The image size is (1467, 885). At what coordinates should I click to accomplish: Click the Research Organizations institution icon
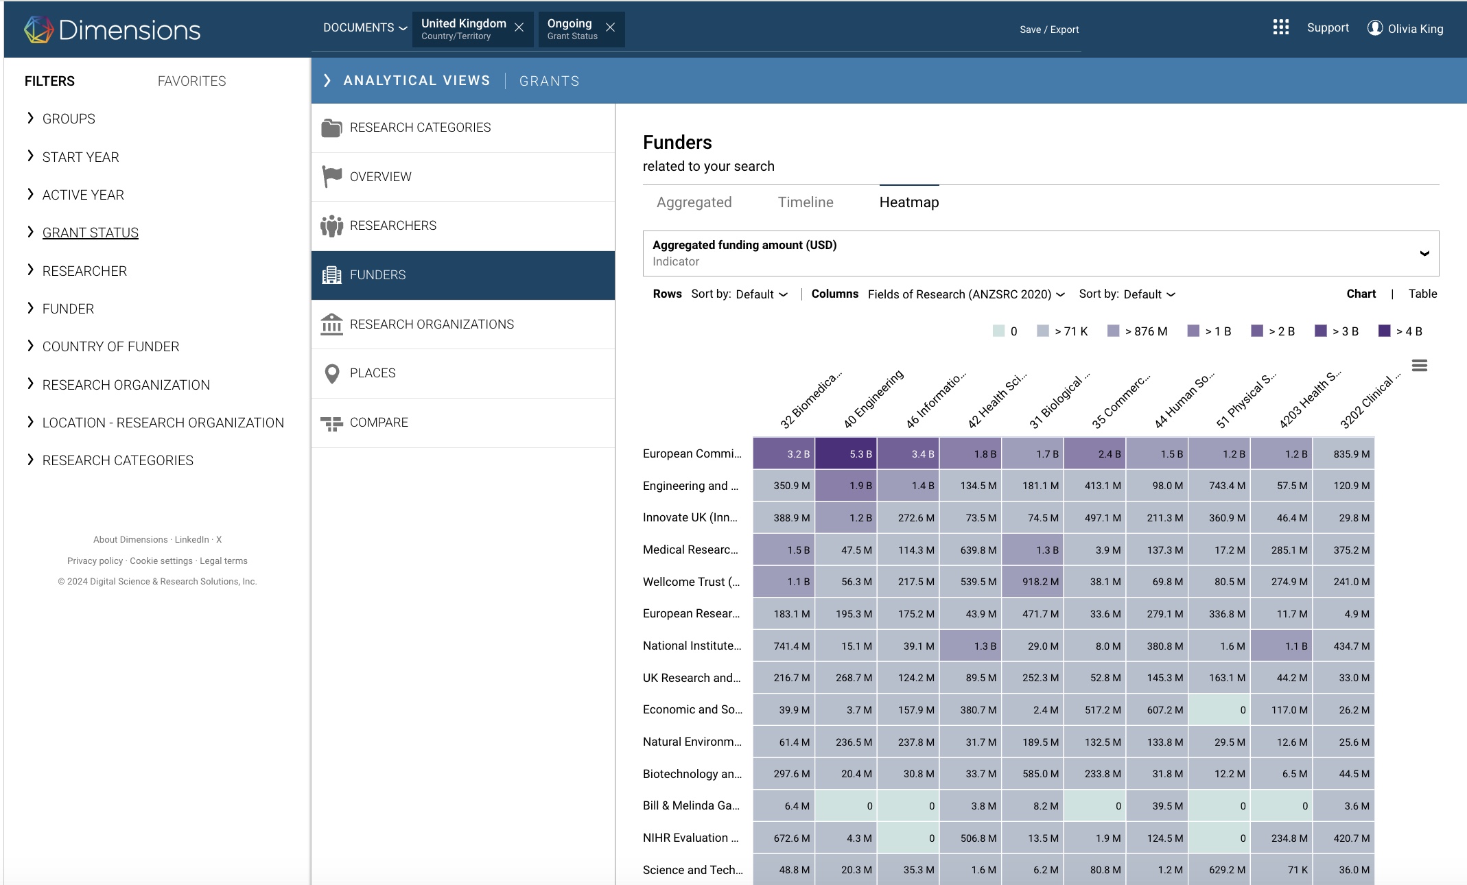click(x=331, y=324)
